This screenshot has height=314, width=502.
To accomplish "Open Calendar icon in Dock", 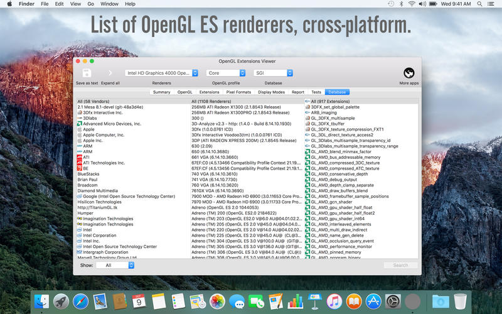I will click(139, 301).
